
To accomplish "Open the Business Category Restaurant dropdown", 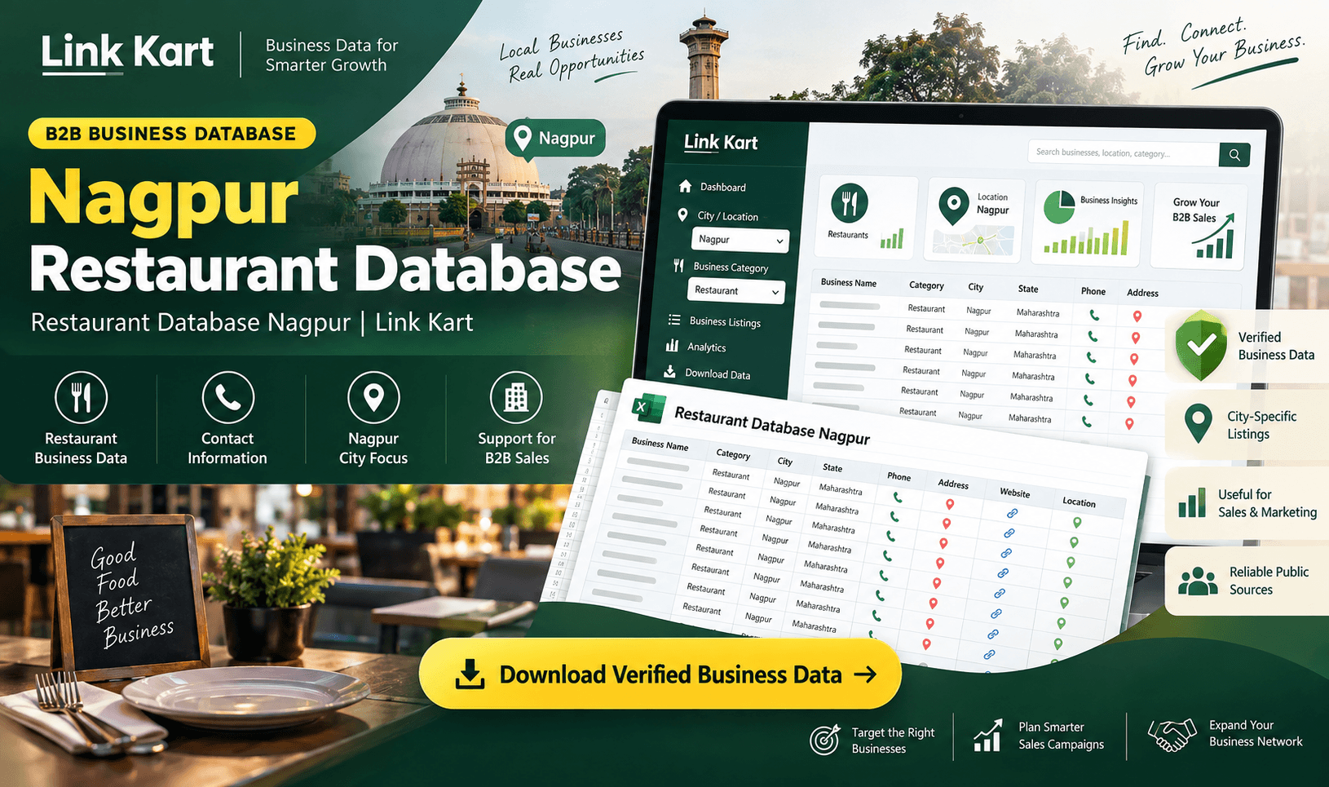I will click(x=736, y=291).
